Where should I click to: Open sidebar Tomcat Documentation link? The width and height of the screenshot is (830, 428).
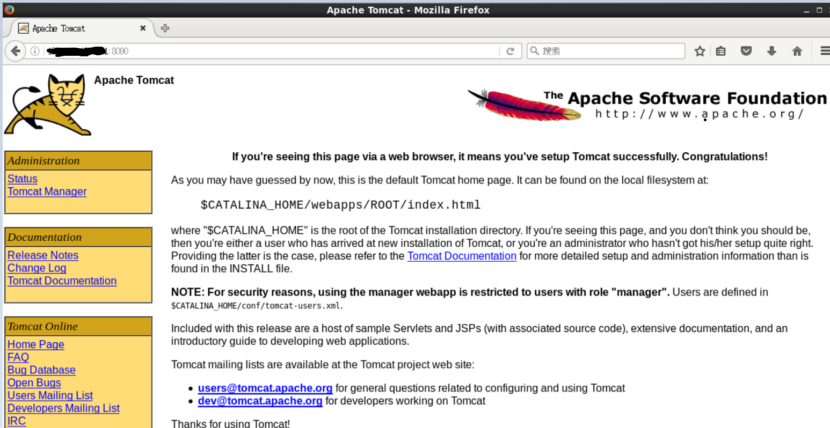click(x=62, y=281)
